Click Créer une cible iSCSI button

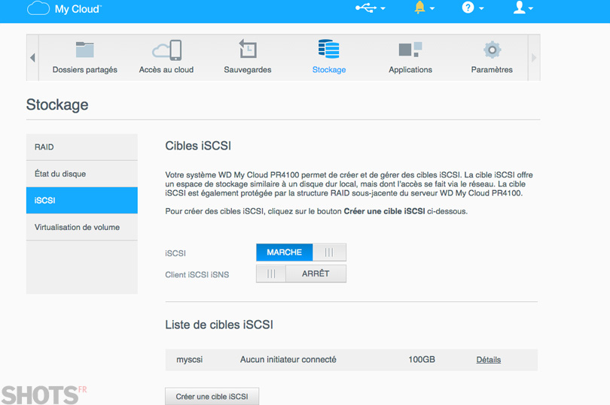pos(212,397)
